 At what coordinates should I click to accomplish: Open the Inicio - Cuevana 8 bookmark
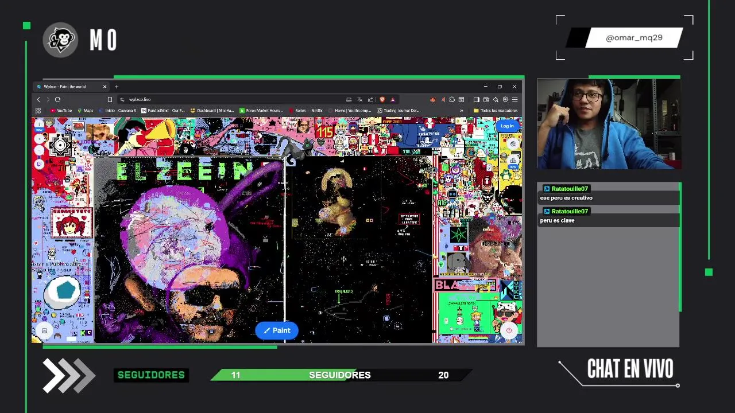click(x=118, y=111)
